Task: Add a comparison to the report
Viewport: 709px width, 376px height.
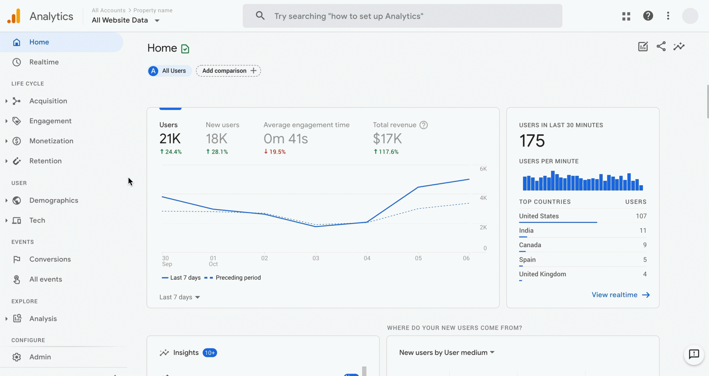Action: point(228,71)
